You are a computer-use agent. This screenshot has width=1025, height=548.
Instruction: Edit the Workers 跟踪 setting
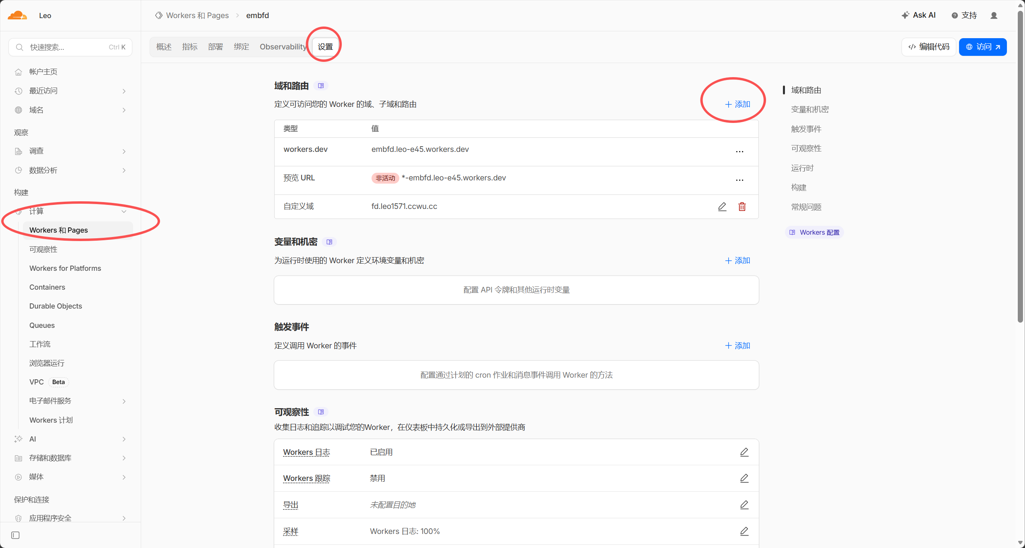pyautogui.click(x=744, y=478)
